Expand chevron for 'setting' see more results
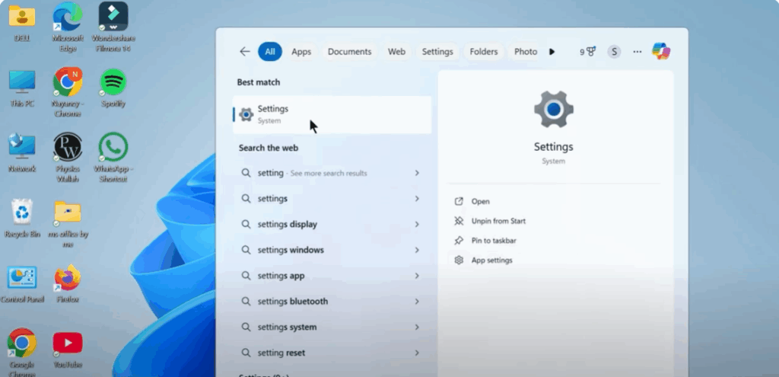Screen dimensions: 779x377 click(x=417, y=173)
